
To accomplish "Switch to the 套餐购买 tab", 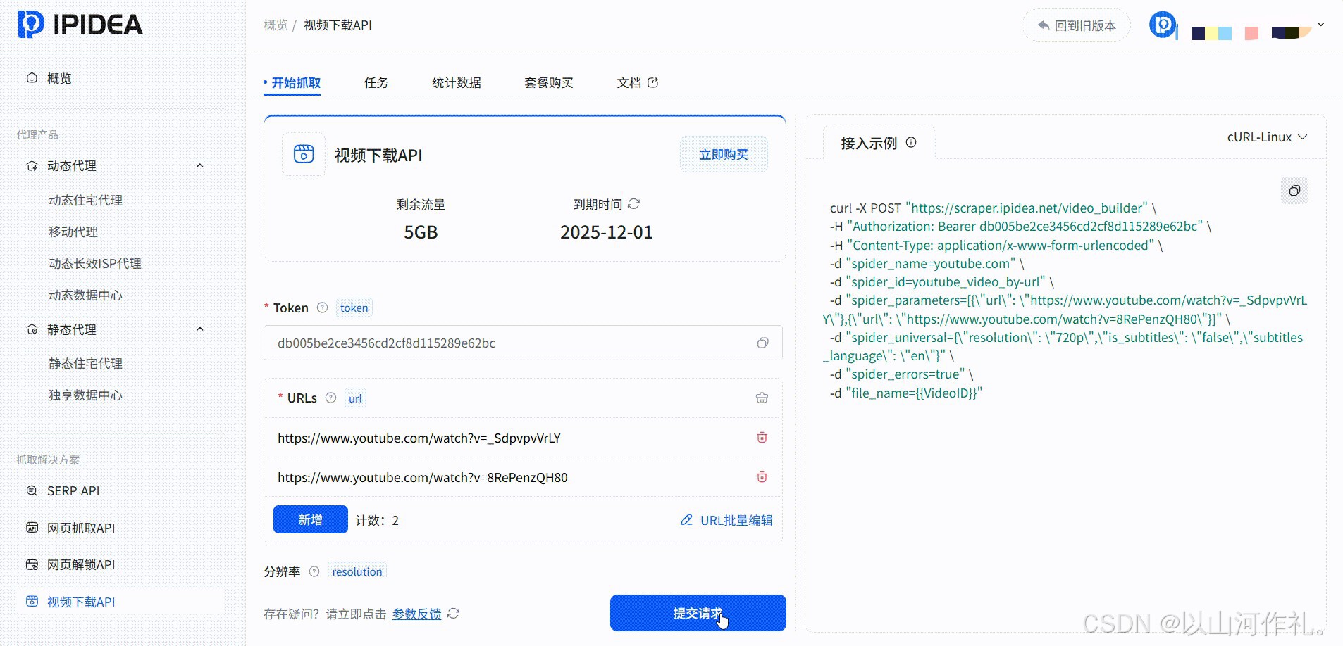I will 549,83.
